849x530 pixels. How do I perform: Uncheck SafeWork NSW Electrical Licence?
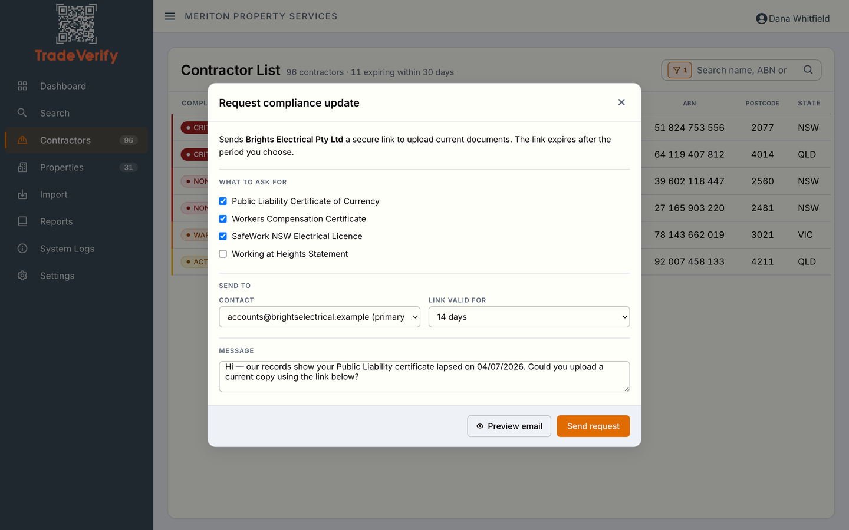(223, 236)
